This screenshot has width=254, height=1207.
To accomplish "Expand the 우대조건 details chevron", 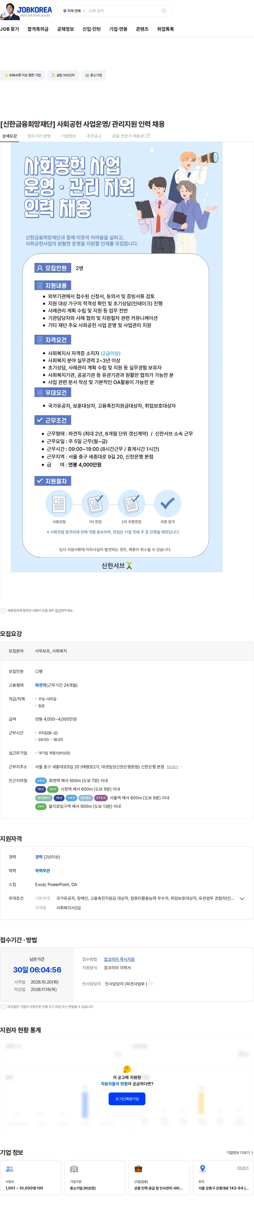I will click(242, 899).
